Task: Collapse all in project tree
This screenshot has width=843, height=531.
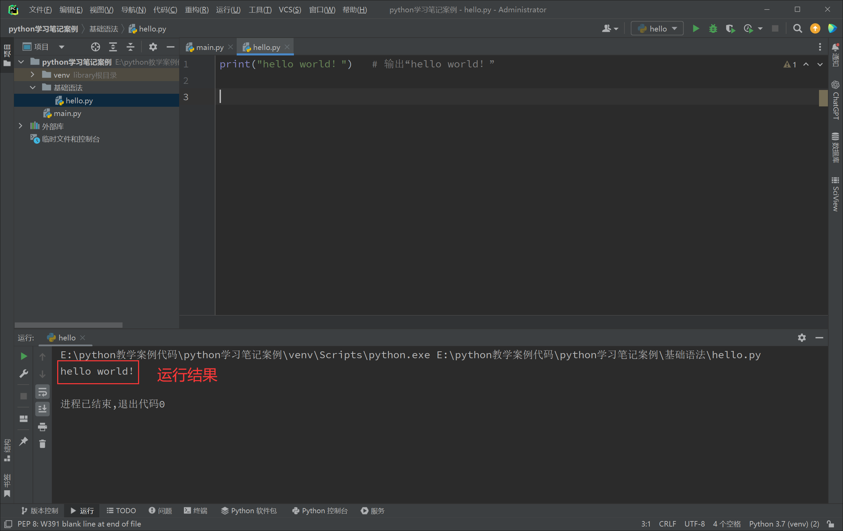Action: click(130, 47)
